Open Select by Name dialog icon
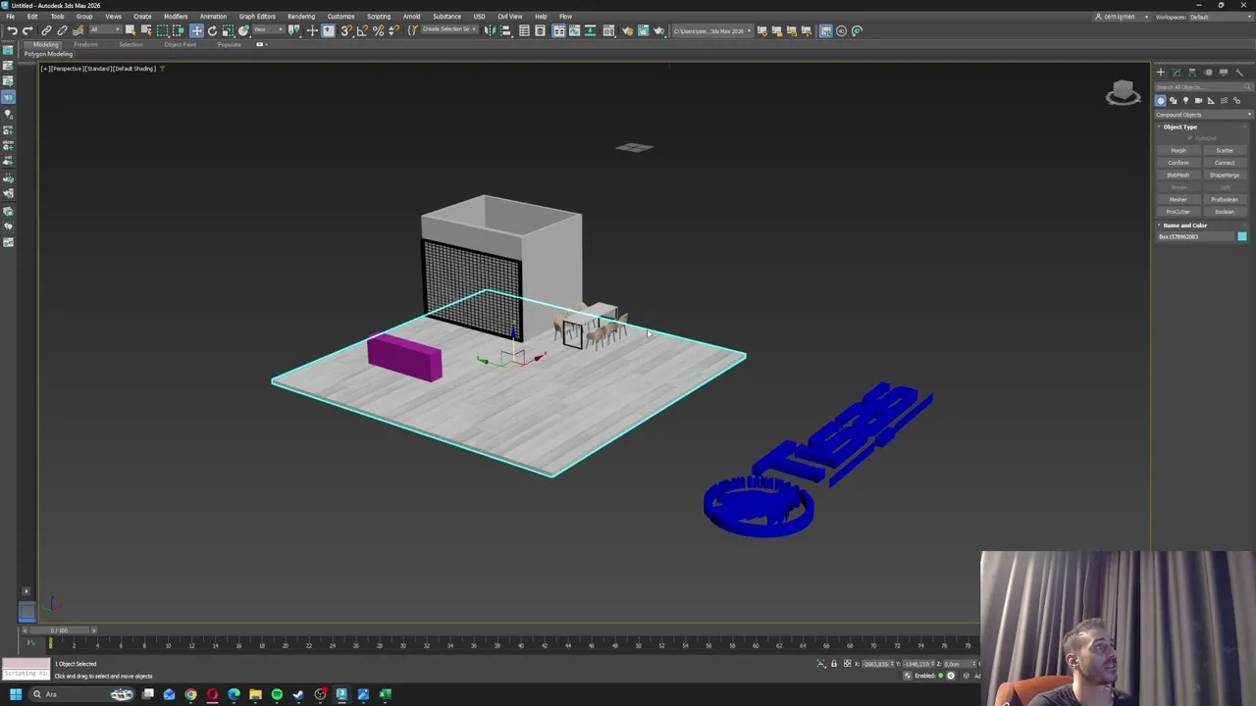 [x=146, y=30]
